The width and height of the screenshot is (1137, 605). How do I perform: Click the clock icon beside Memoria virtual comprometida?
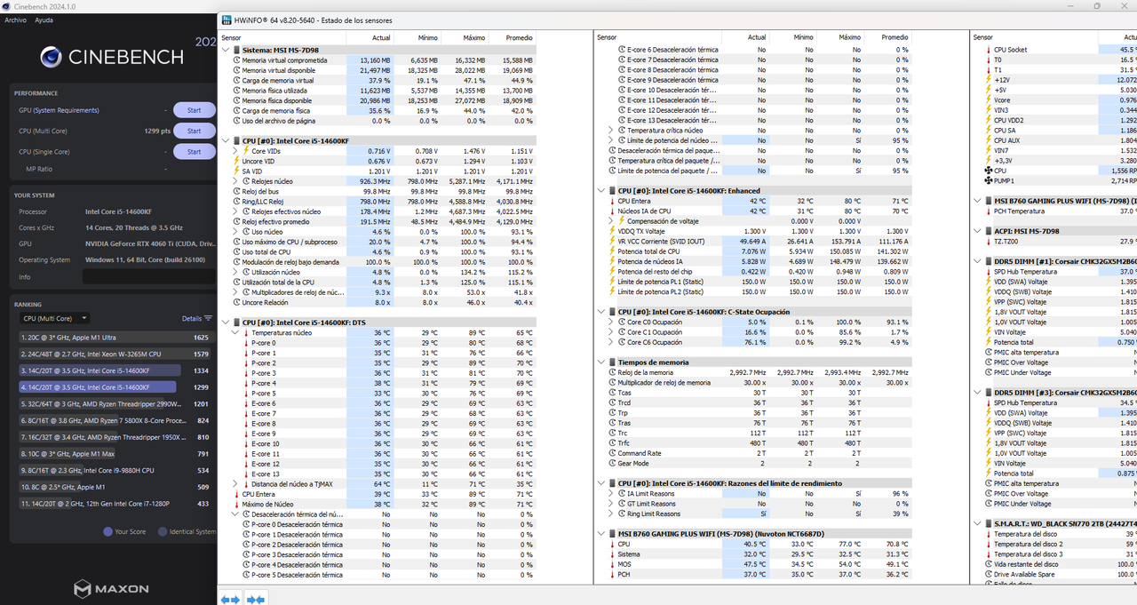click(x=236, y=60)
